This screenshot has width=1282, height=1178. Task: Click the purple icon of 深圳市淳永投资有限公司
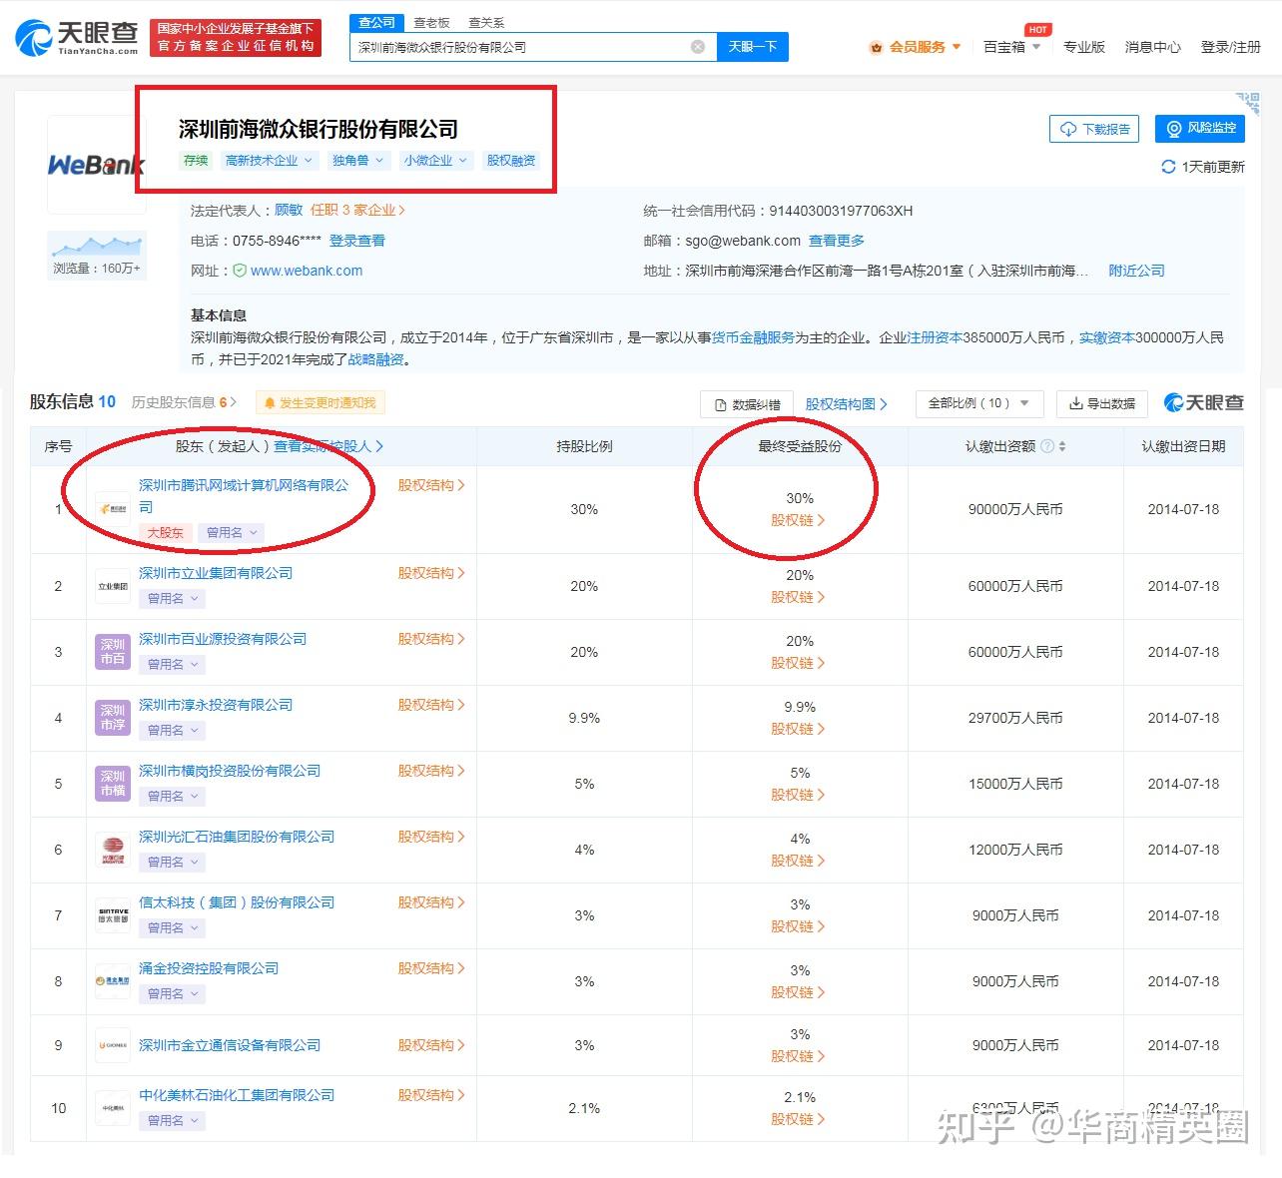pos(113,718)
